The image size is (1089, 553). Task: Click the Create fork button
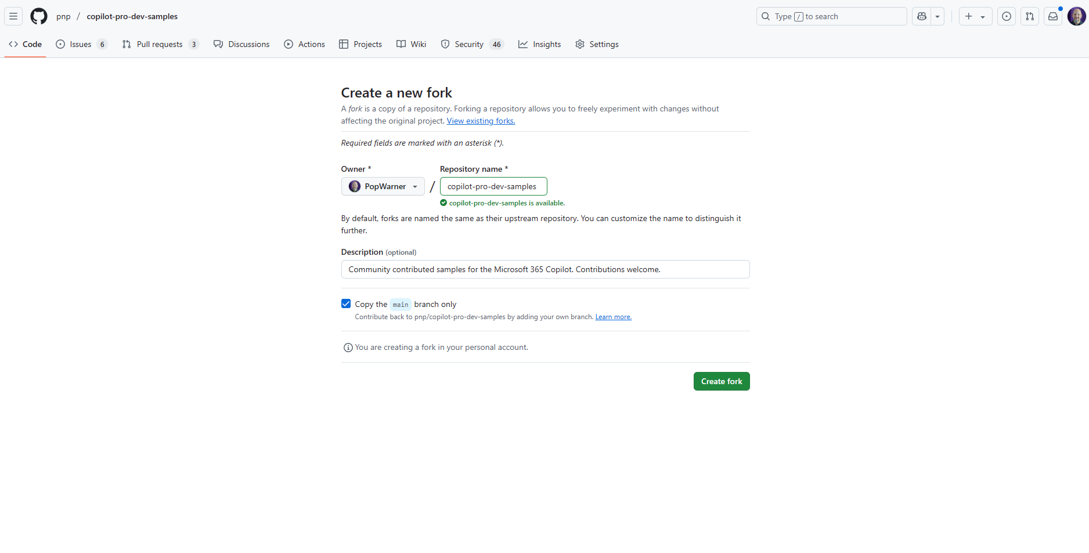722,381
